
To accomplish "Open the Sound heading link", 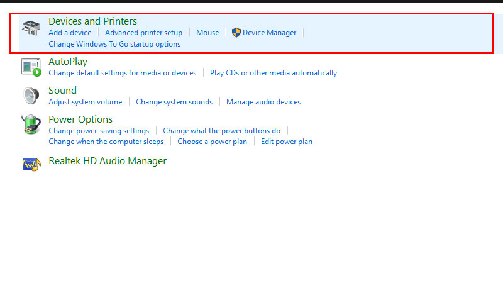I will point(62,90).
